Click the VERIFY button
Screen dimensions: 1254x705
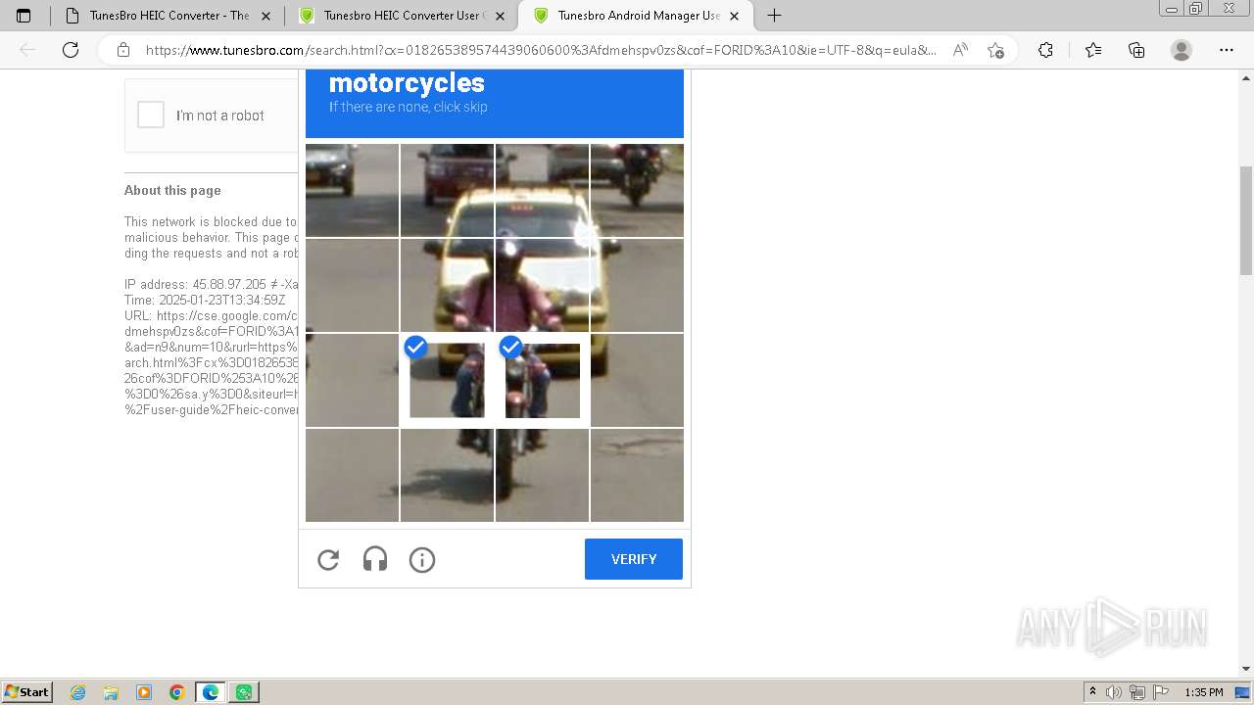coord(634,559)
